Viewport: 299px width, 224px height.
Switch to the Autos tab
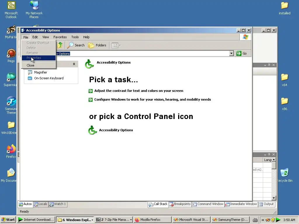[25, 204]
